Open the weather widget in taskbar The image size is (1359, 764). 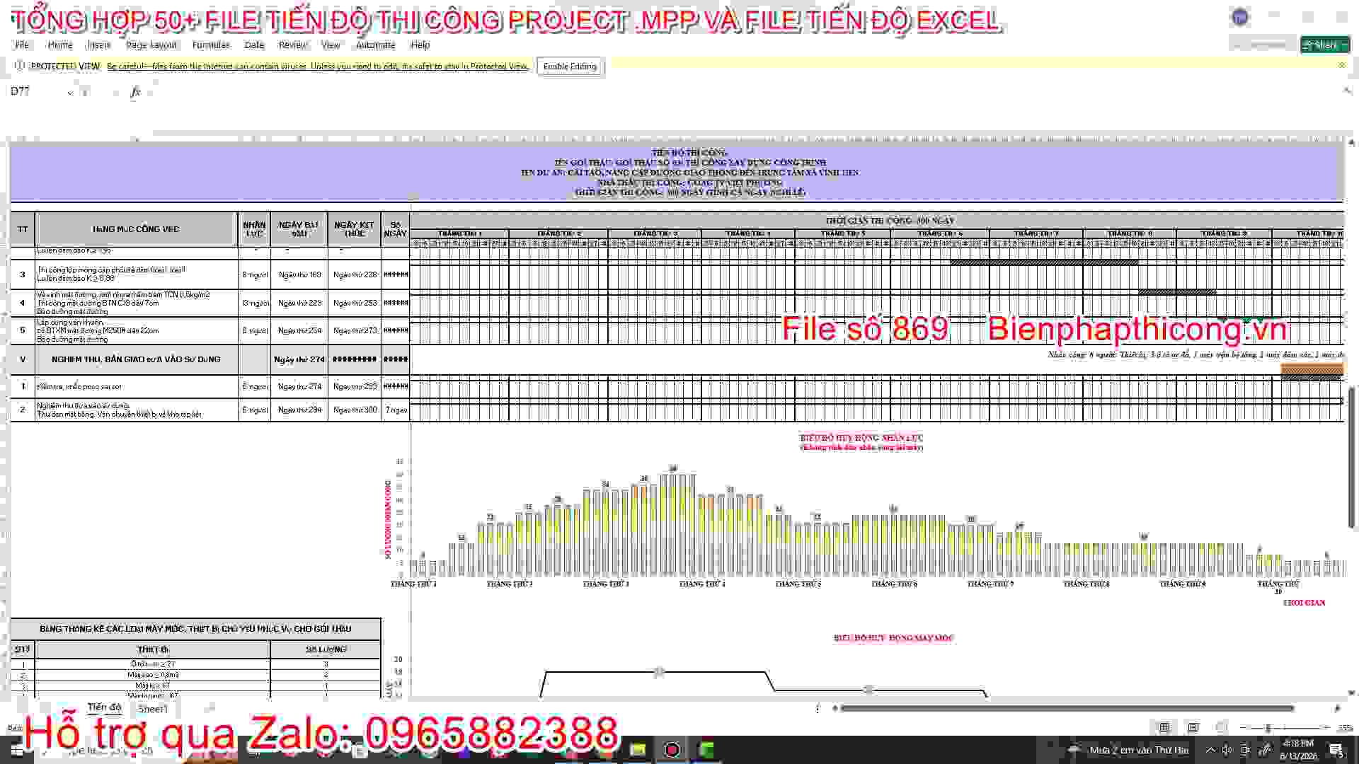click(x=1130, y=750)
